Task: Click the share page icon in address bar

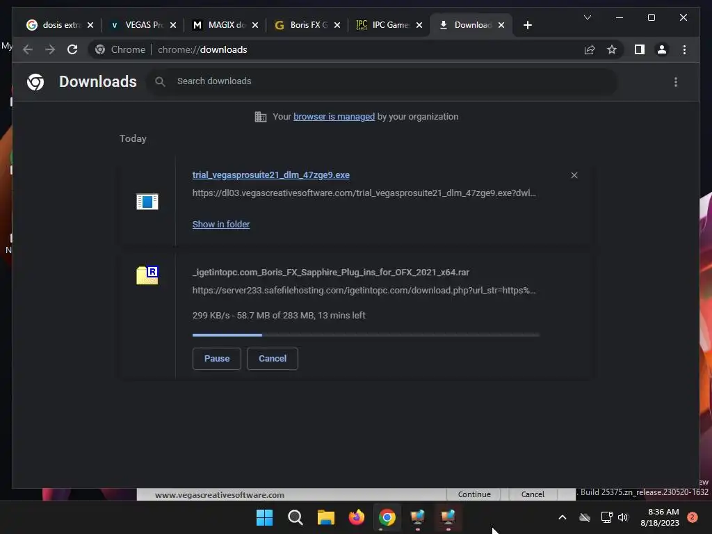Action: (x=590, y=49)
